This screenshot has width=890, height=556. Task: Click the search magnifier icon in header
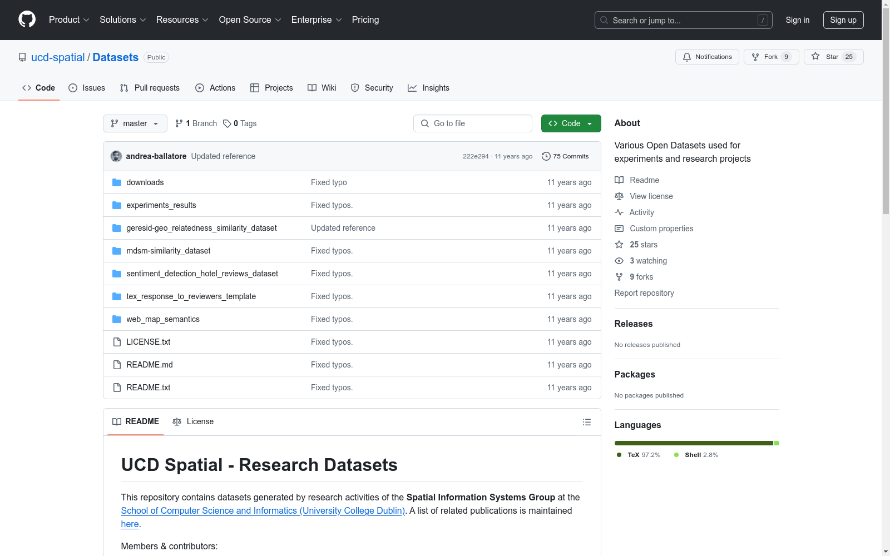coord(604,20)
